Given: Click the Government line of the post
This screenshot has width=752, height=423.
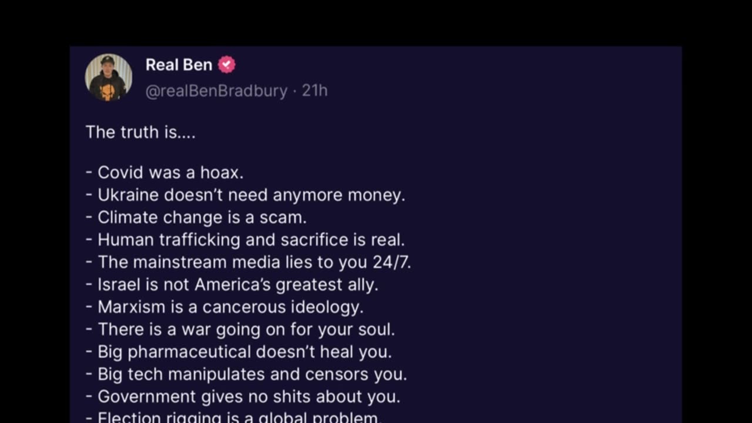Looking at the screenshot, I should (243, 397).
